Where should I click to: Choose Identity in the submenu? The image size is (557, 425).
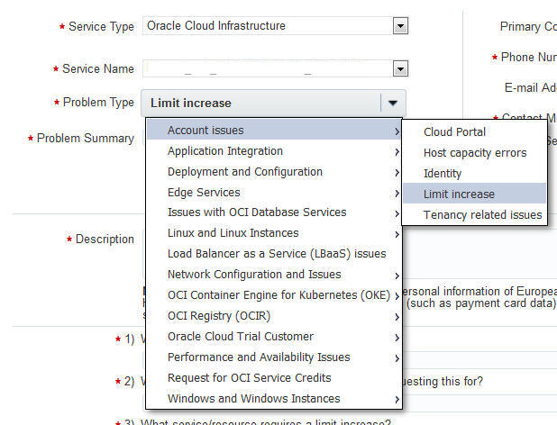(475, 174)
